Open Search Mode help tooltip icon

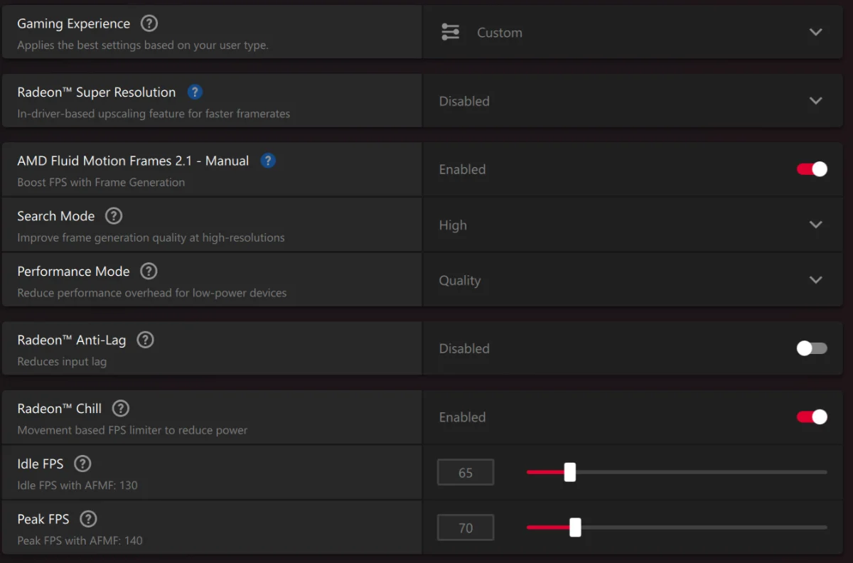114,215
